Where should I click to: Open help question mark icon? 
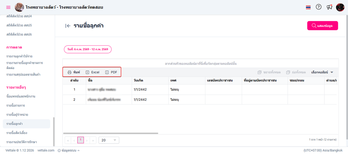click(x=318, y=7)
